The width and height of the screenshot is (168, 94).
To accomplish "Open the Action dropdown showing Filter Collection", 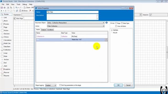I will coord(76,26).
